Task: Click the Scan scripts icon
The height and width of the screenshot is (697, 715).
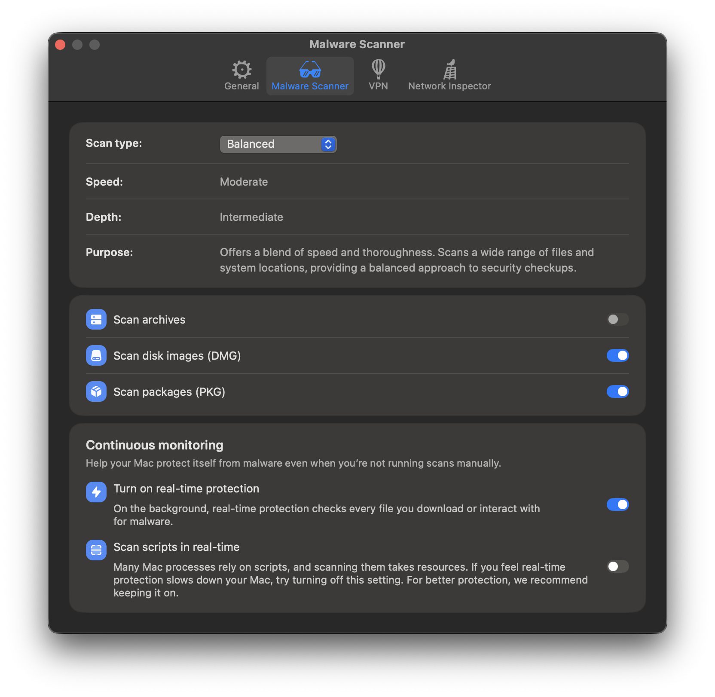Action: coord(96,550)
